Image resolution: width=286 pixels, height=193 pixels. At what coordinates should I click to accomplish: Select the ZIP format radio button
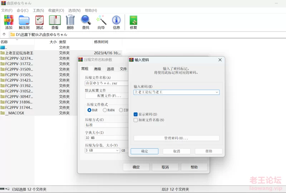121,110
